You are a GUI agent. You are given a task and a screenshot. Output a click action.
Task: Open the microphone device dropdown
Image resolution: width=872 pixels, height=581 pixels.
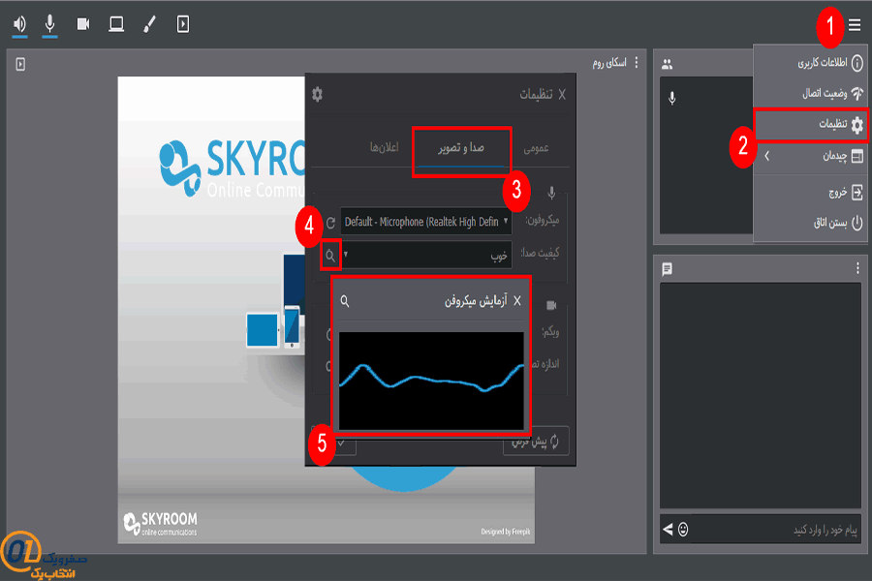426,222
